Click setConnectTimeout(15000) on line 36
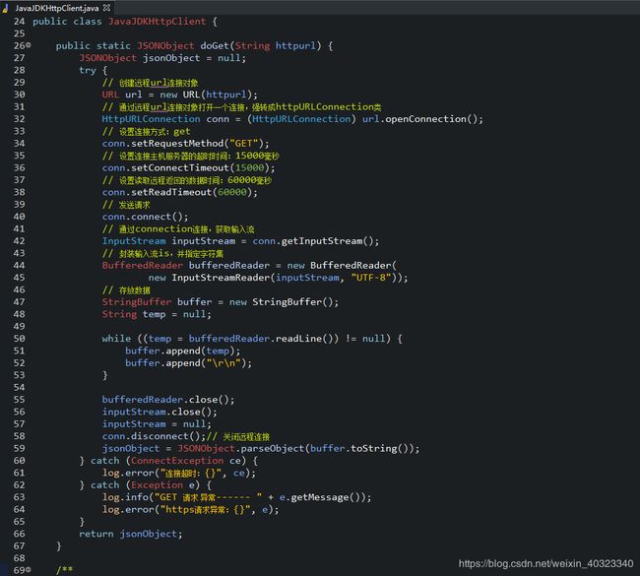The image size is (640, 576). pos(200,167)
